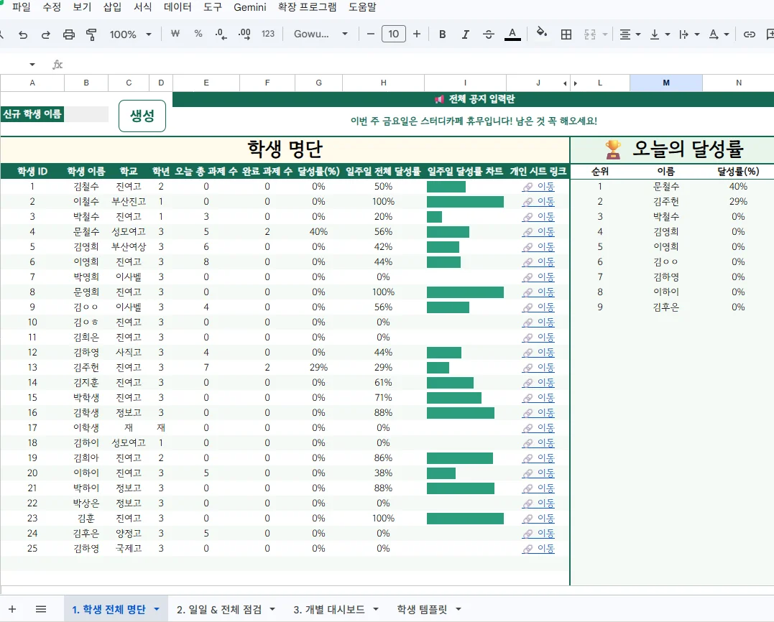This screenshot has height=622, width=774.
Task: Open the 도움말 menu
Action: (362, 7)
